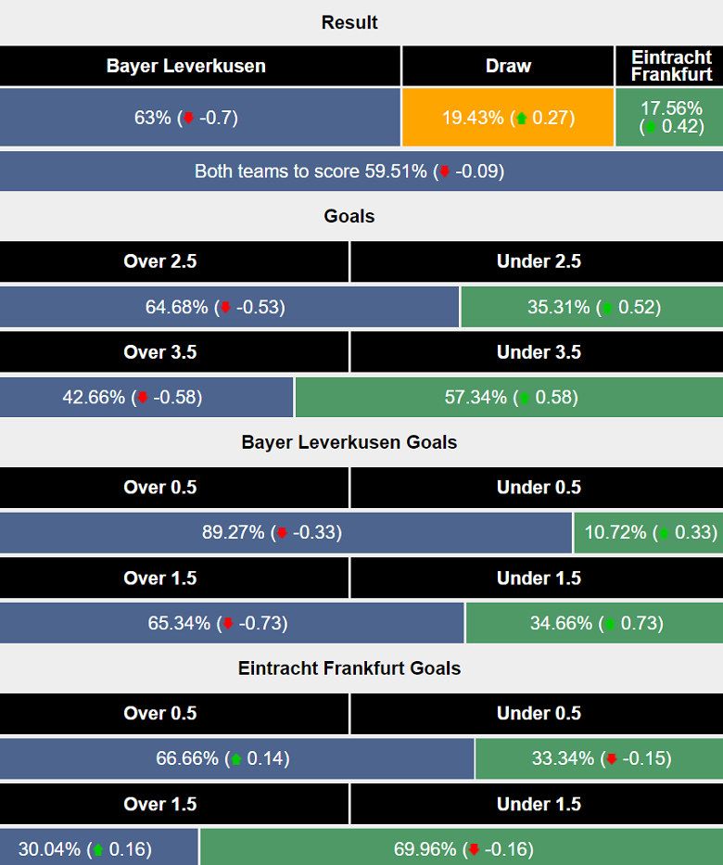Viewport: 723px width, 865px height.
Task: Click green up arrow beside 66.66%
Action: click(235, 759)
